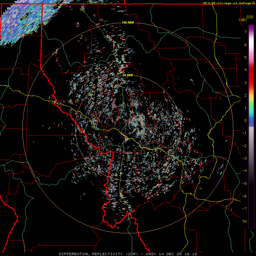
Task: Click the -7 value on color scale
Action: tap(244, 209)
